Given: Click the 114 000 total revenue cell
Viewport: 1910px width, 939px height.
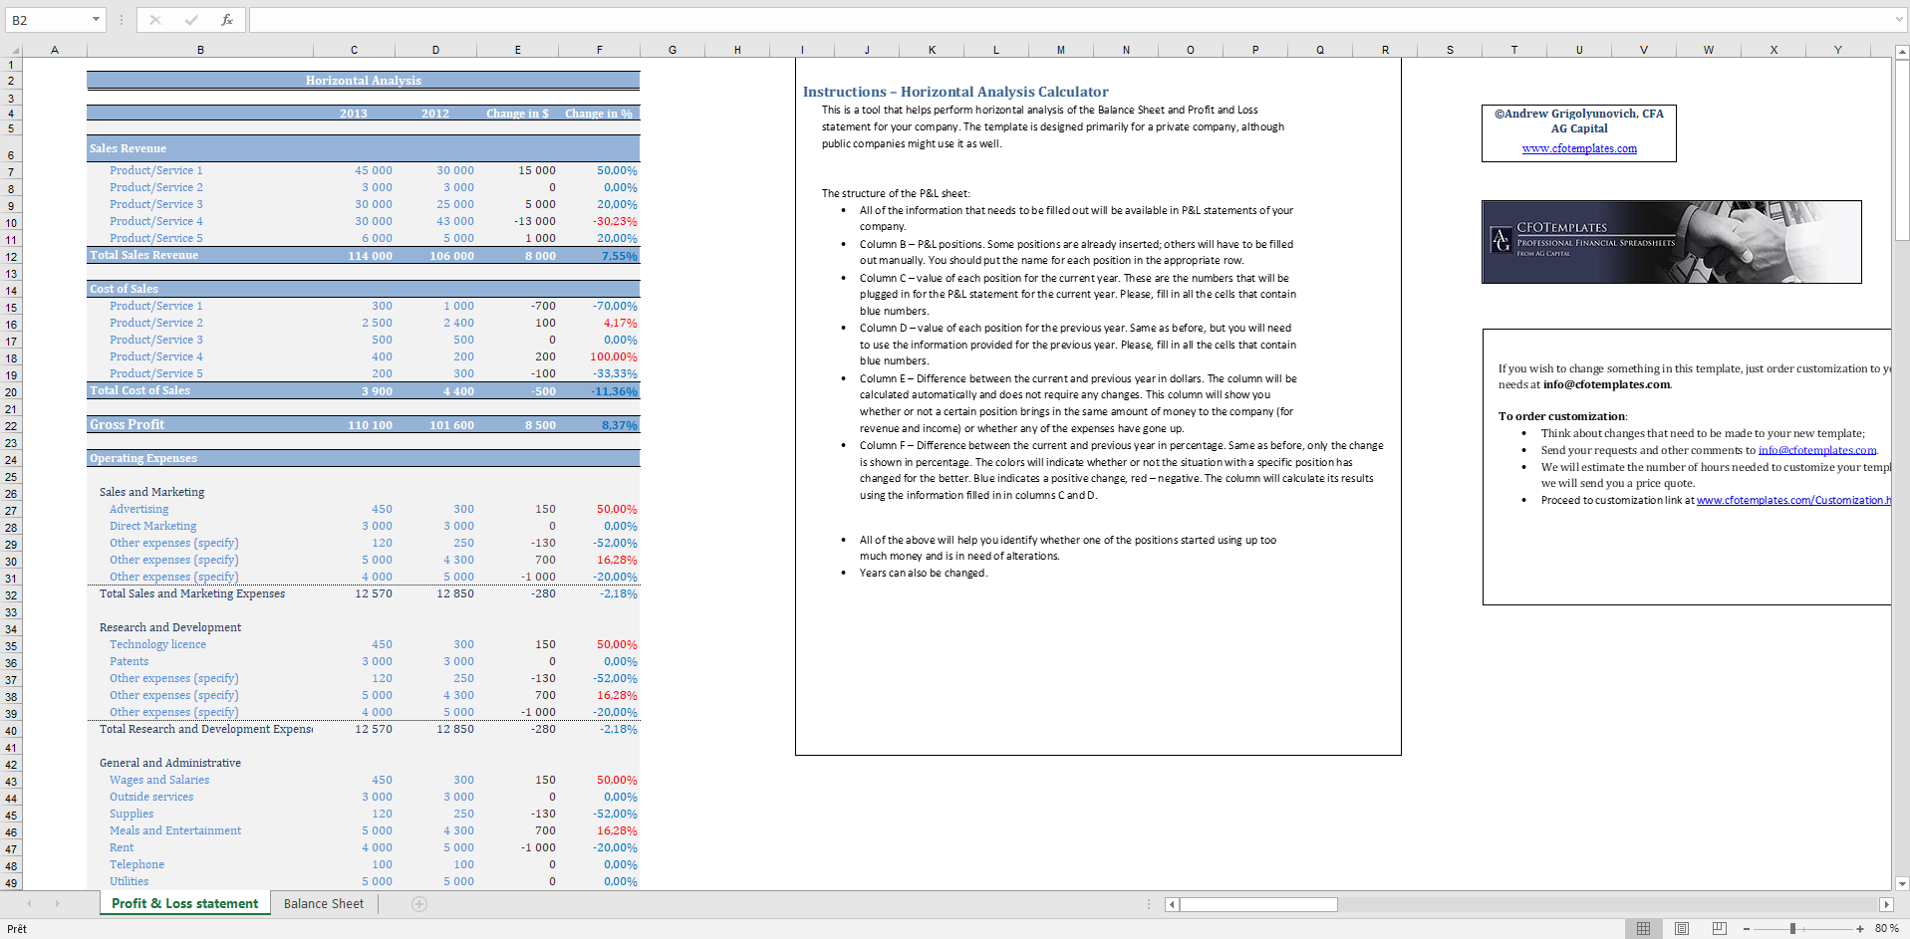Looking at the screenshot, I should click(x=354, y=256).
